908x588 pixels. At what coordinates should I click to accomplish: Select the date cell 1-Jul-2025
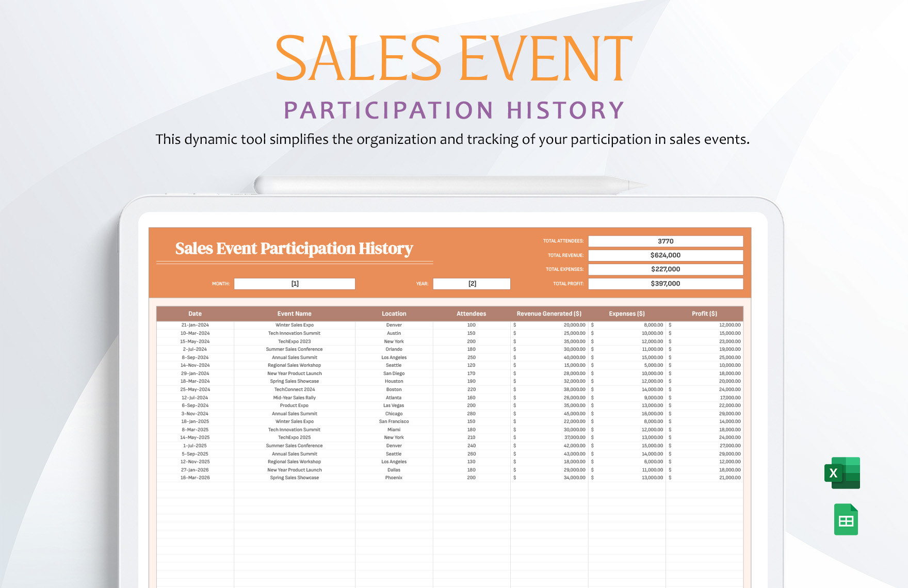click(195, 446)
